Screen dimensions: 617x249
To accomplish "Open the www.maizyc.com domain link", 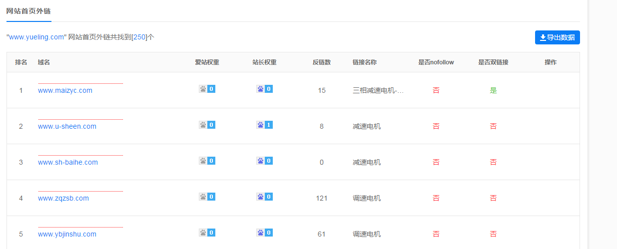I will tap(65, 90).
